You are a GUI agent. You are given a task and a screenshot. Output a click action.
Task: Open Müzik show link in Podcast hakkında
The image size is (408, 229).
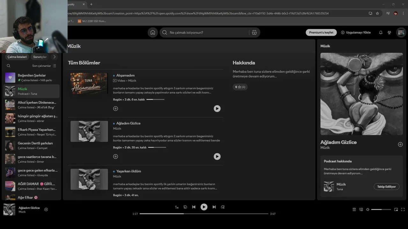pos(341,184)
